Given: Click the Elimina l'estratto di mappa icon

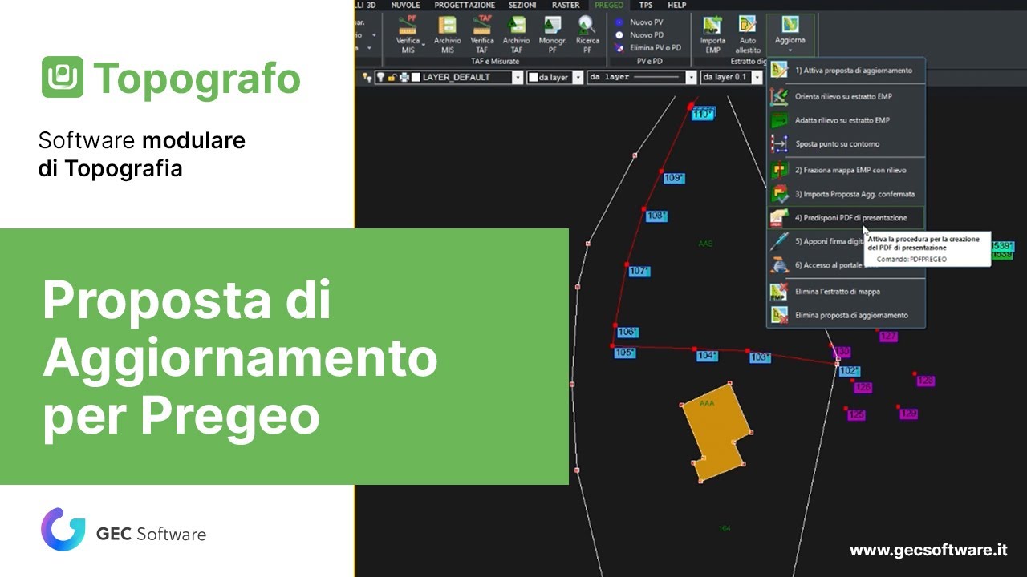Looking at the screenshot, I should 779,292.
